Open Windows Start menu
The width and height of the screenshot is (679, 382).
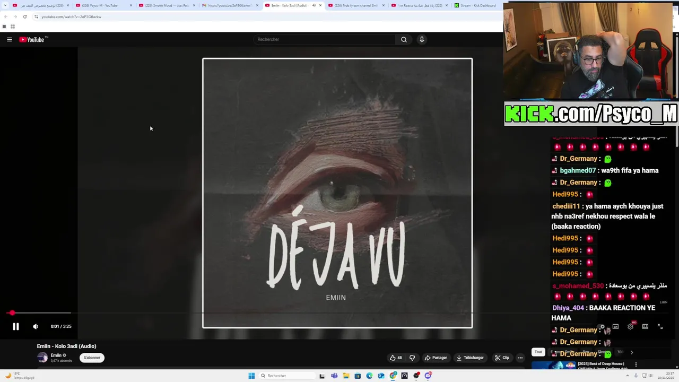click(251, 376)
